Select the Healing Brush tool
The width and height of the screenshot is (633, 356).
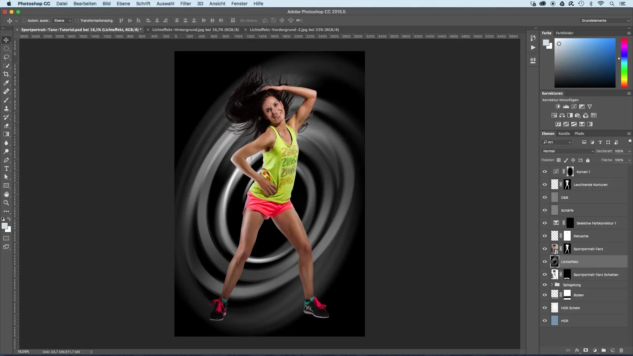pyautogui.click(x=6, y=91)
